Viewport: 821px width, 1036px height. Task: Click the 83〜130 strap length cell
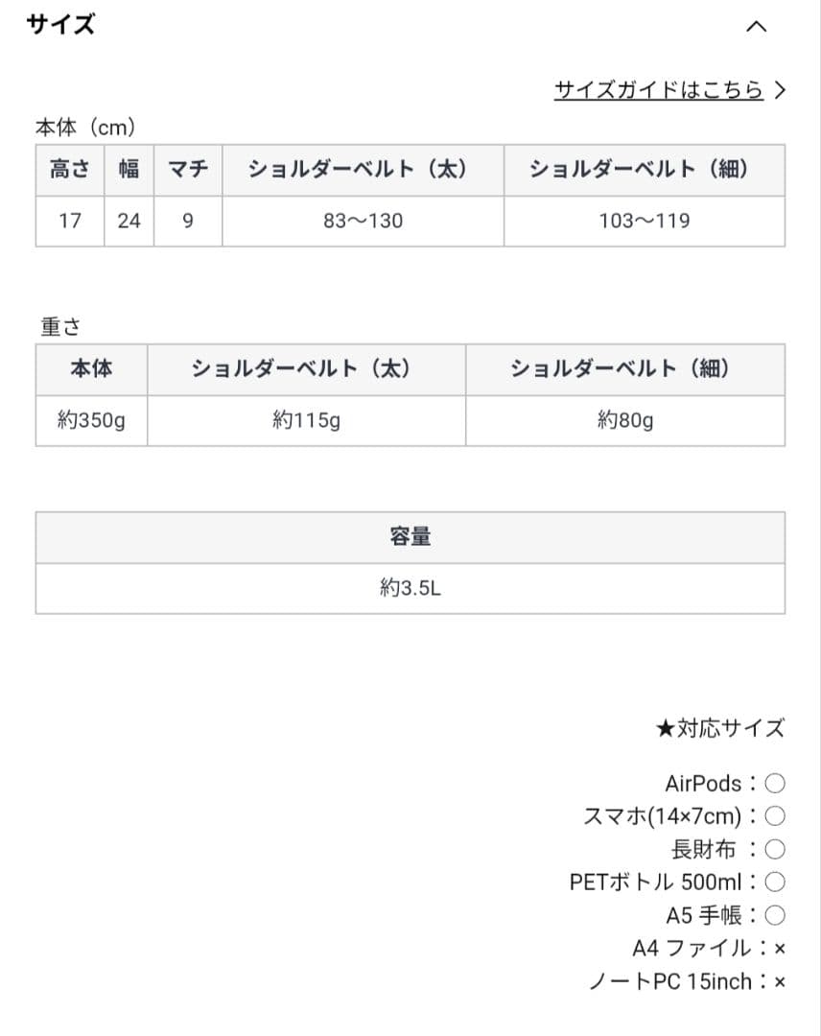coord(363,222)
